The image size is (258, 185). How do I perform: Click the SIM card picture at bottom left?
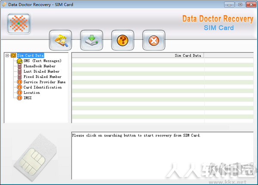[x=35, y=158]
